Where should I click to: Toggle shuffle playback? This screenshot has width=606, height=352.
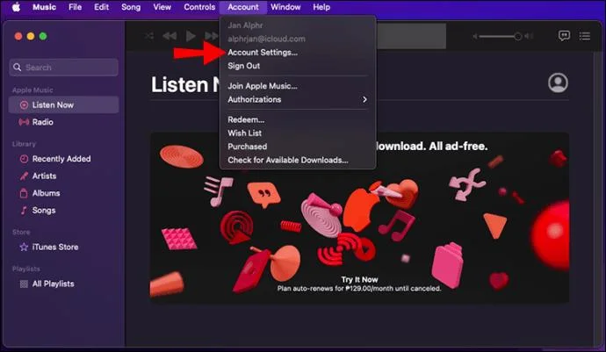tap(149, 36)
